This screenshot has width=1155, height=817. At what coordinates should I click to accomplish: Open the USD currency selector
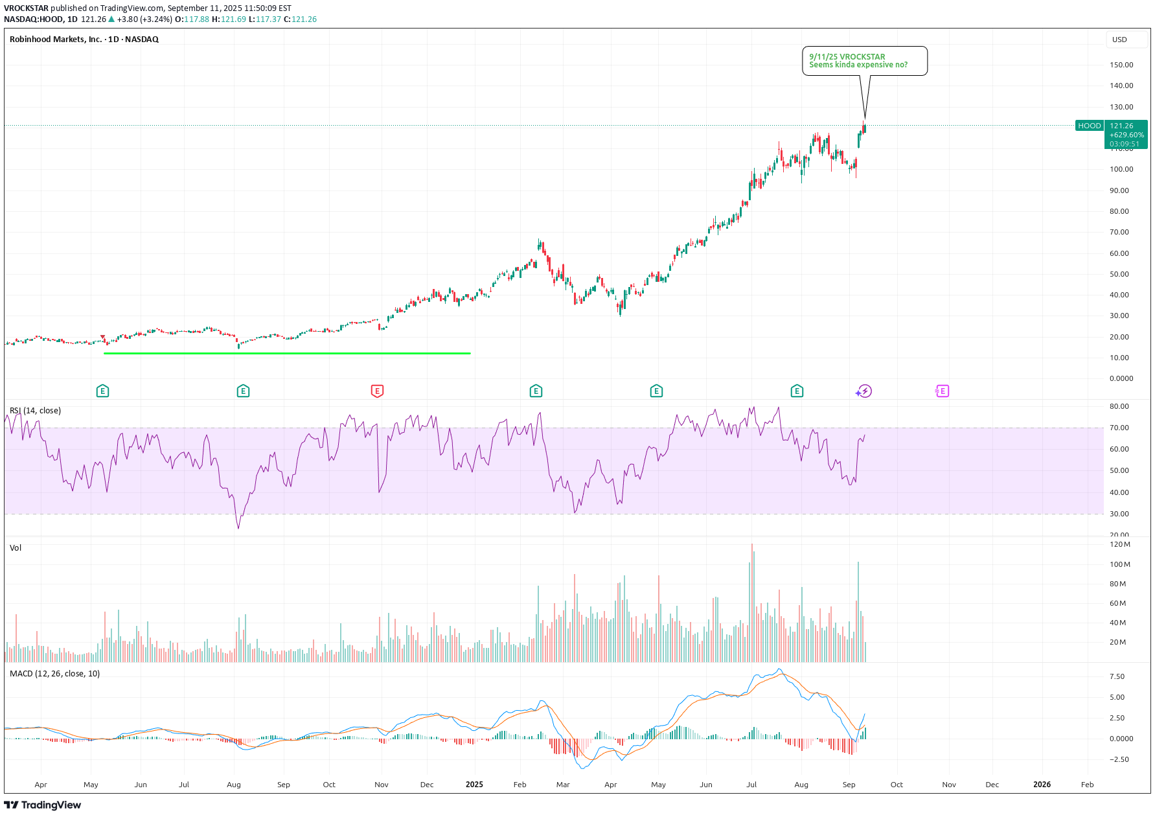tap(1119, 40)
